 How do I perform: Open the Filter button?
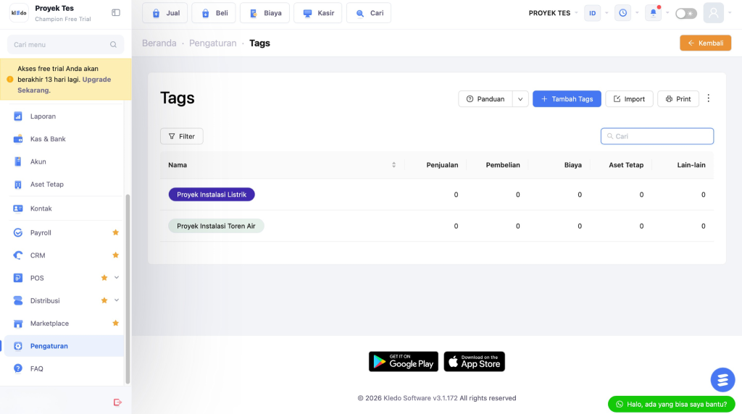click(182, 136)
